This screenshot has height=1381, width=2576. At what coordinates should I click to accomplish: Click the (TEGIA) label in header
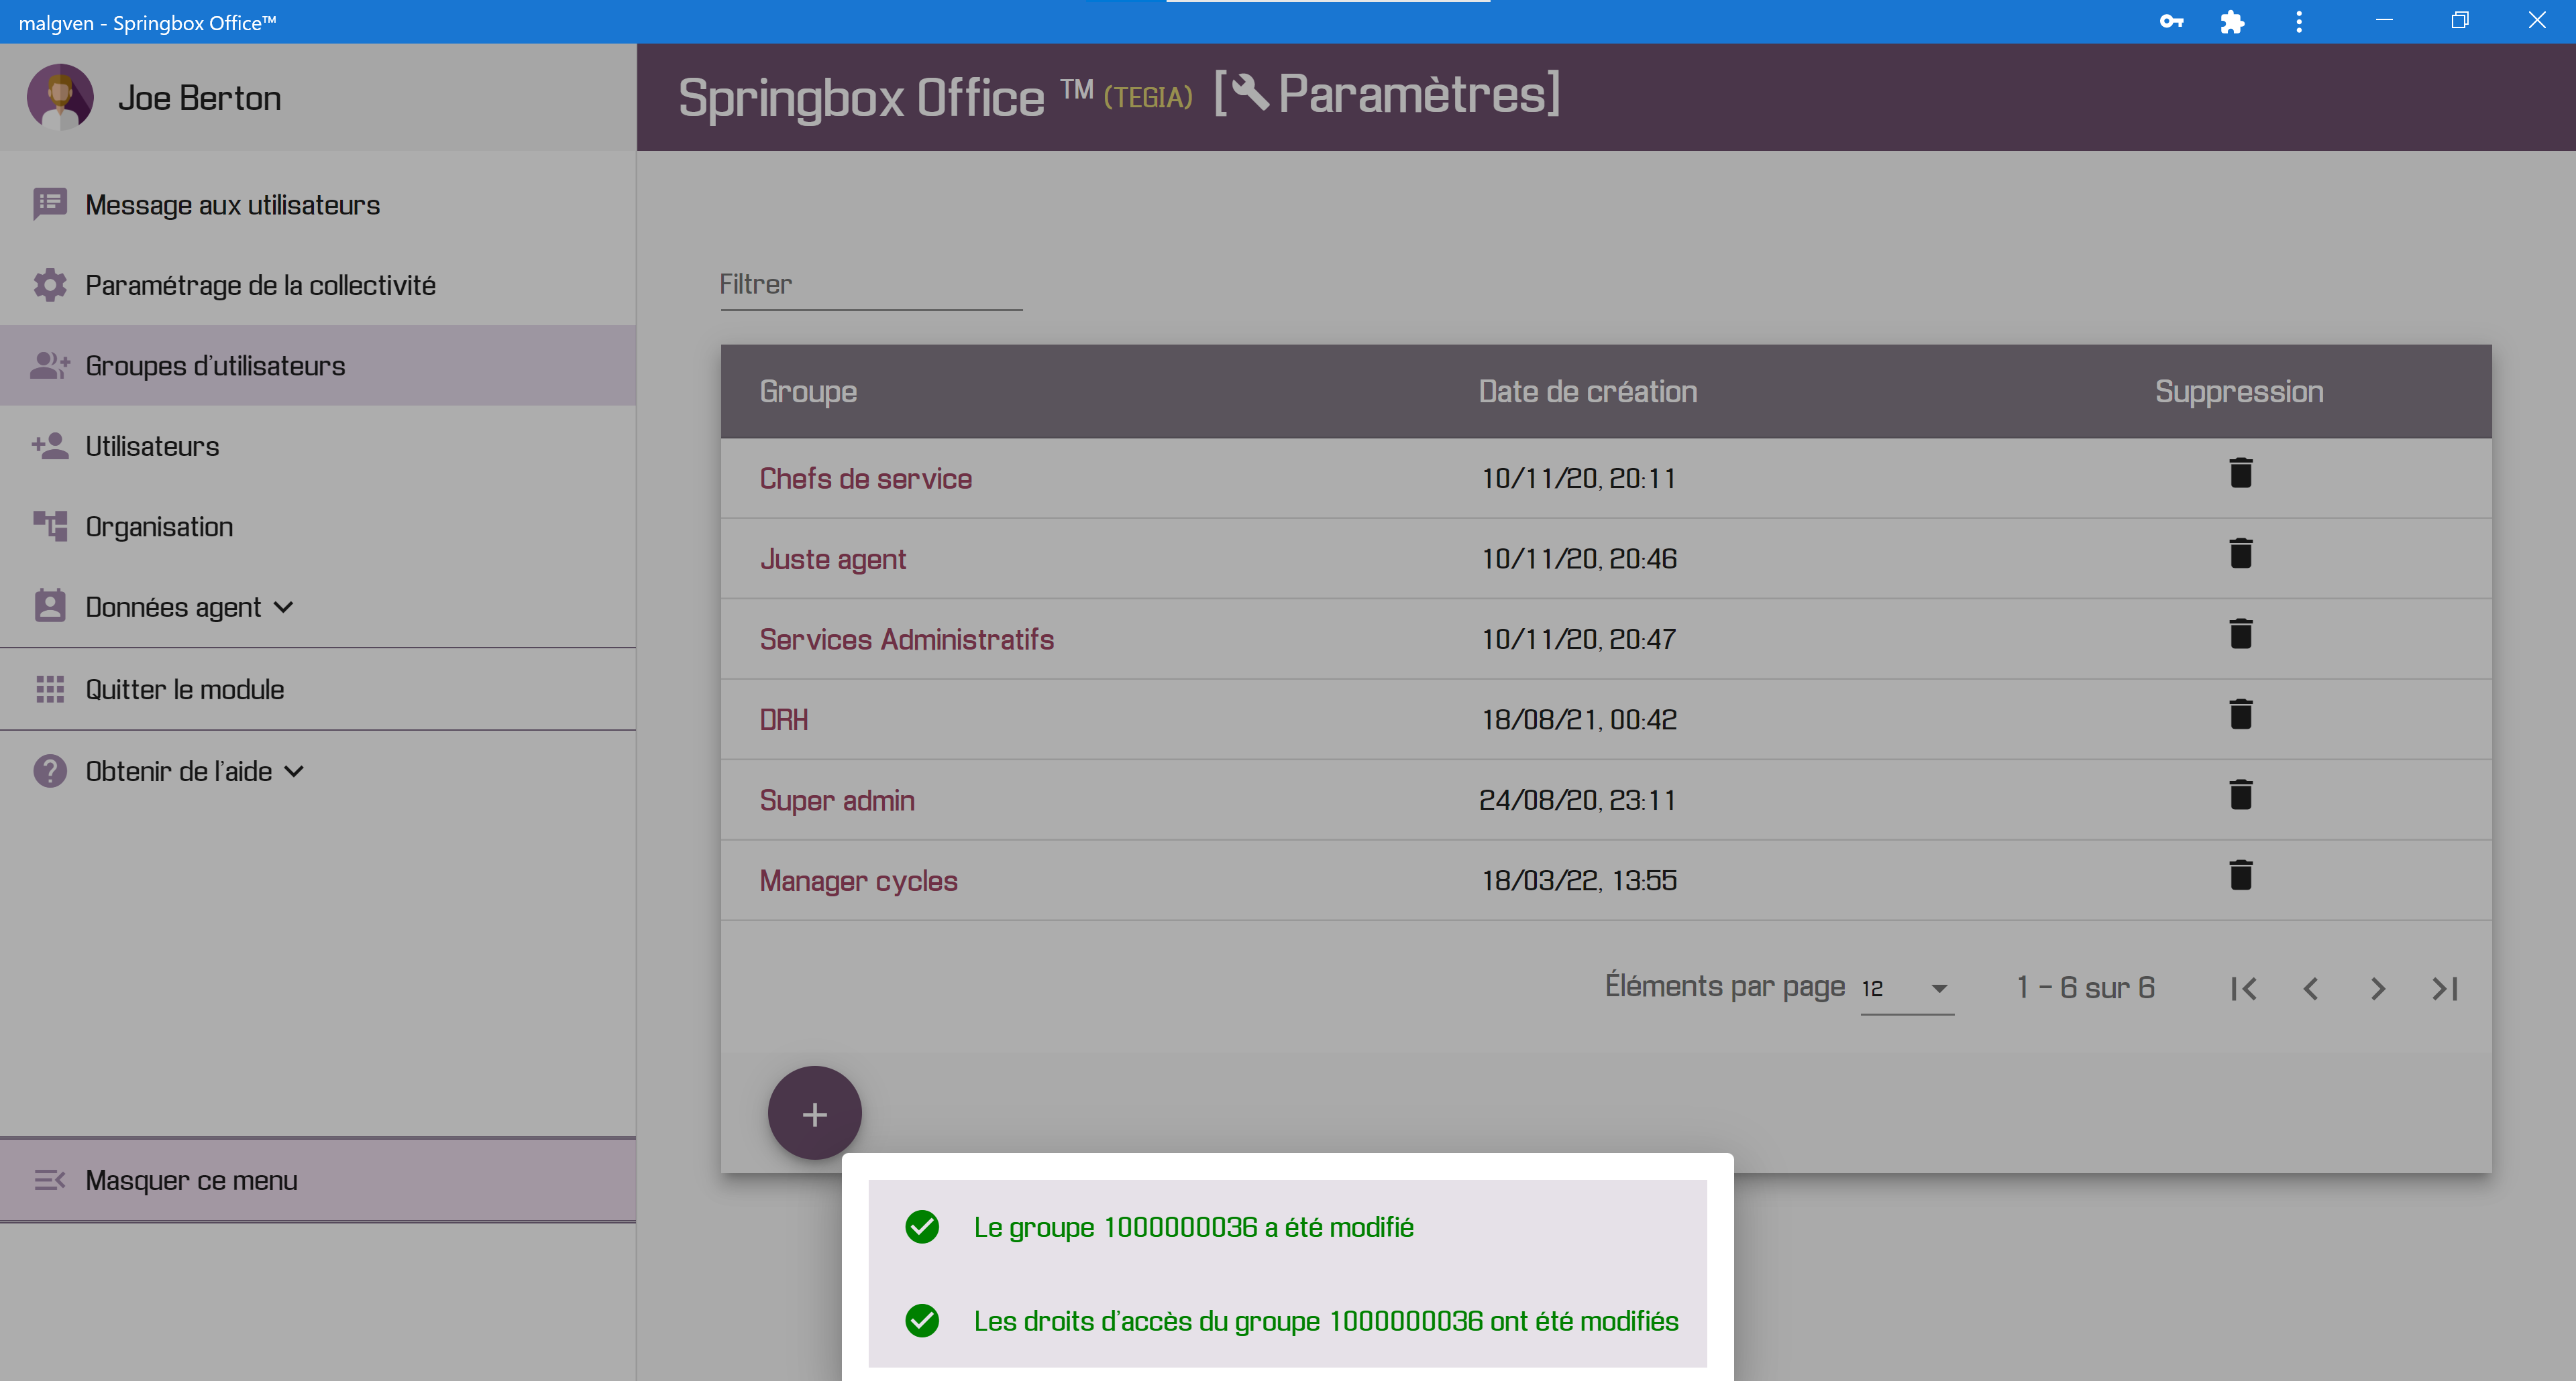(x=1147, y=97)
